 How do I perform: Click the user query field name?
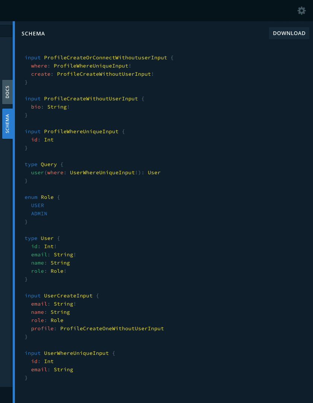point(37,172)
